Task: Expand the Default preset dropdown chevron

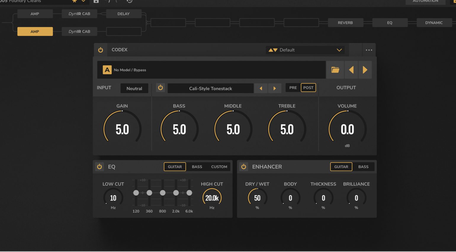Action: pyautogui.click(x=339, y=50)
